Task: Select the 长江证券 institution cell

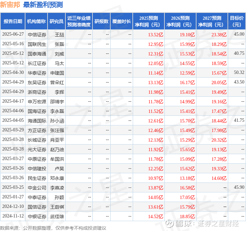Action: pyautogui.click(x=37, y=63)
